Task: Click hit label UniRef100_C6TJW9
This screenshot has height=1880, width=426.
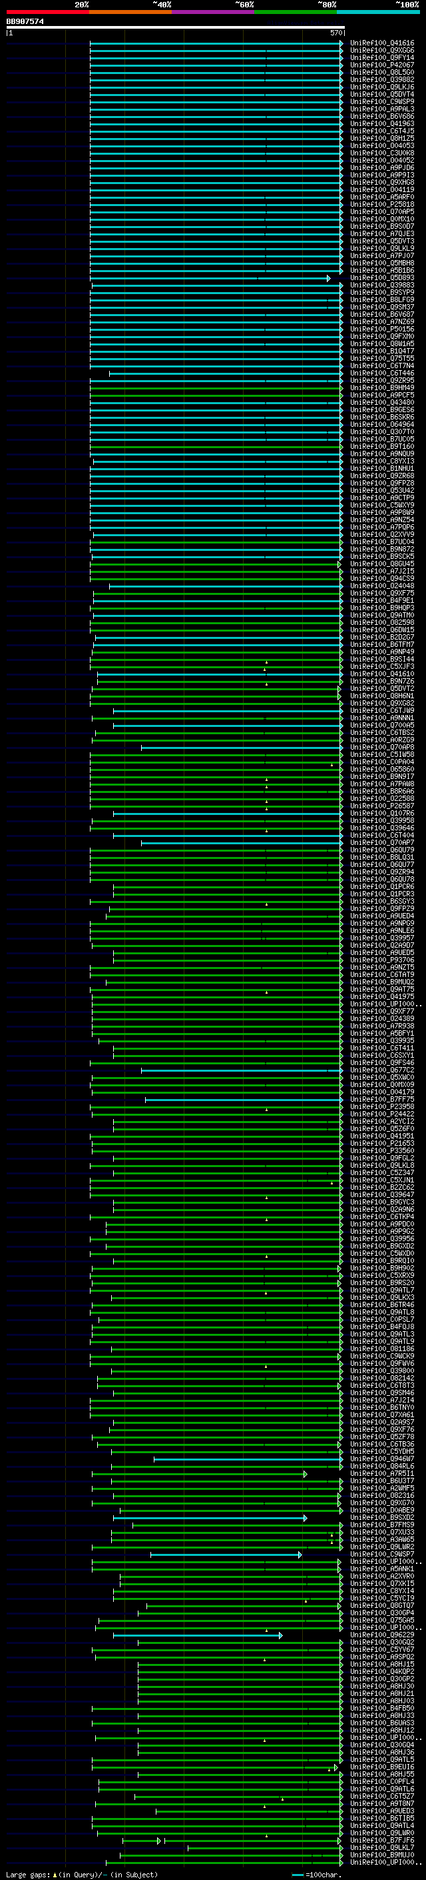Action: click(382, 711)
